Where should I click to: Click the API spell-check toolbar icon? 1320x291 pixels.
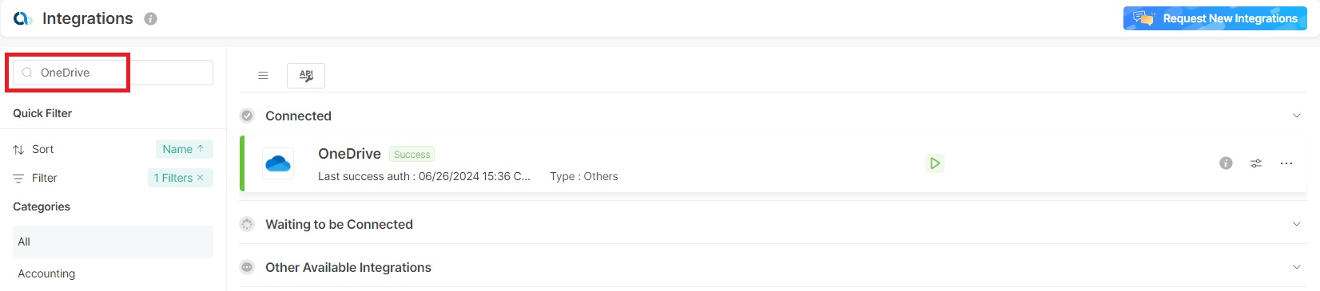306,76
